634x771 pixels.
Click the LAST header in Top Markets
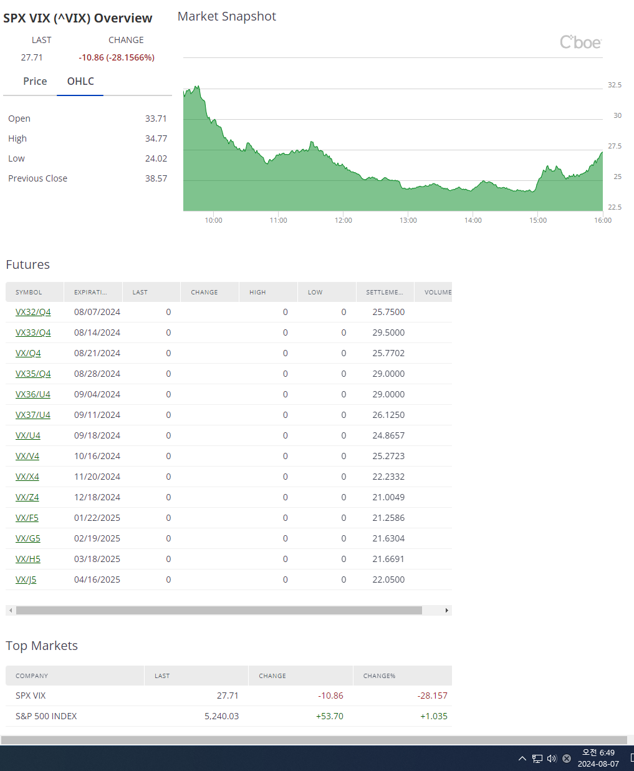pyautogui.click(x=196, y=676)
